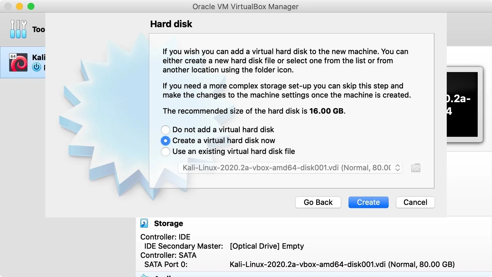Select Create a virtual hard disk now
Image resolution: width=492 pixels, height=277 pixels.
(166, 141)
